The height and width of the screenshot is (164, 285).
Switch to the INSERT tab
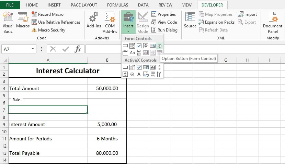click(x=54, y=5)
